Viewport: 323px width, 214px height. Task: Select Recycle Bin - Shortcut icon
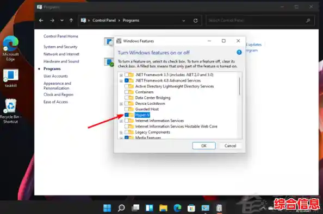[x=10, y=111]
